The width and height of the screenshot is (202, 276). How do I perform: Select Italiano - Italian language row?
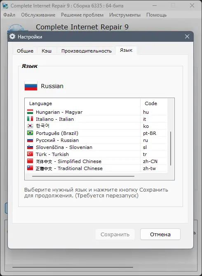[x=96, y=119]
